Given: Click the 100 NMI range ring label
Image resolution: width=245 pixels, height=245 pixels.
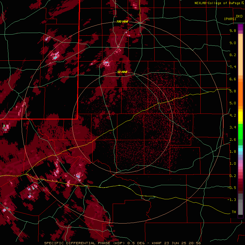Looking at the screenshot, I should point(122,22).
